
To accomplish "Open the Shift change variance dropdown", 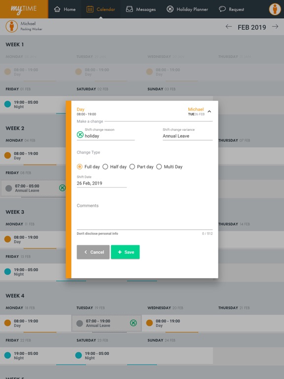I will coord(188,134).
